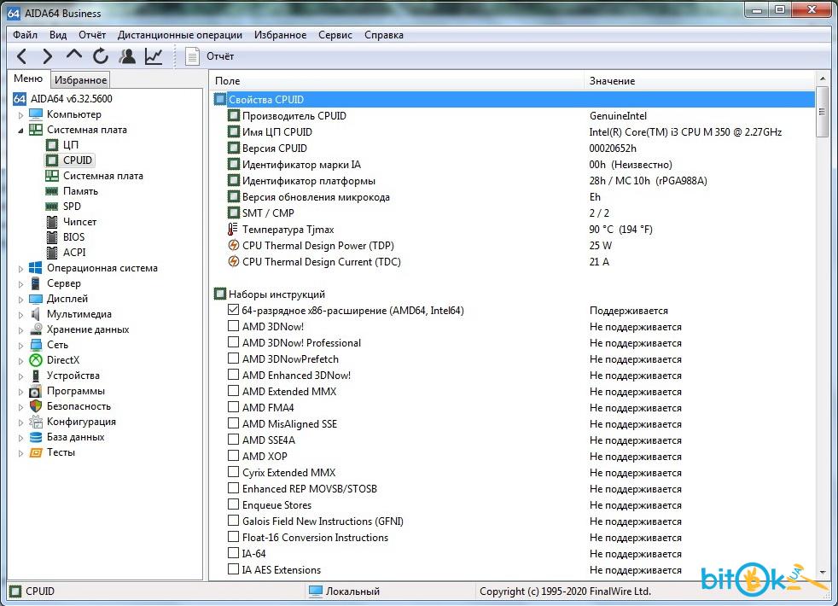Click the Мультимедиа speaker icon
Viewport: 838px width, 606px height.
[36, 314]
